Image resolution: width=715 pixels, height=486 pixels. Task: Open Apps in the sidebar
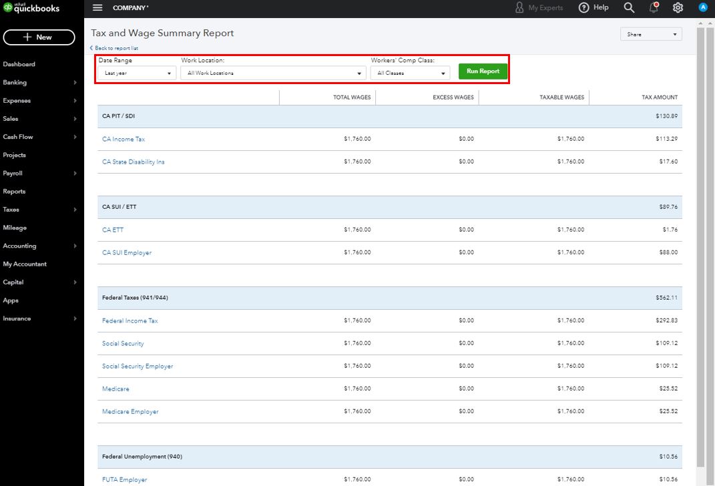click(11, 300)
